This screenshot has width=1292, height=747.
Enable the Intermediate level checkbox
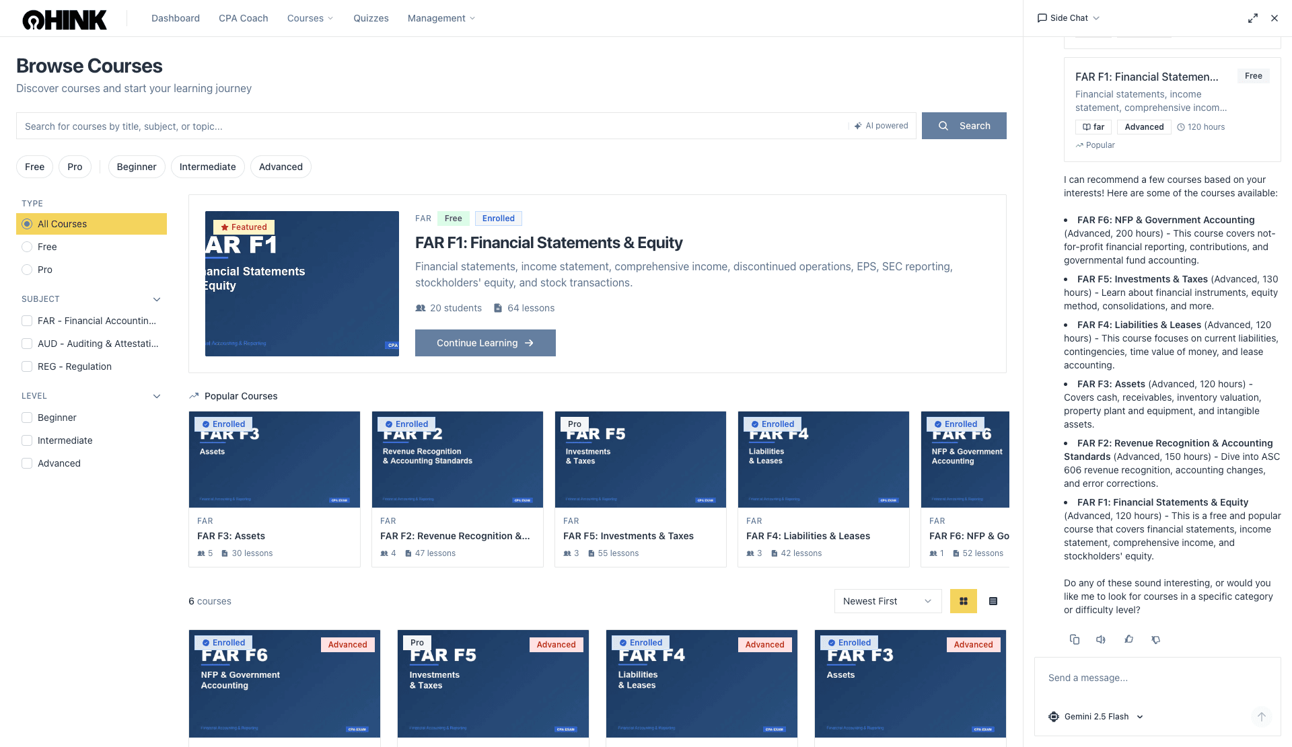(x=27, y=440)
